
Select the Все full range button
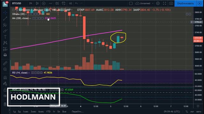64,111
